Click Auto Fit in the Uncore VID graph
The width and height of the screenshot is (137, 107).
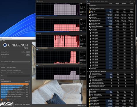(x=81, y=28)
